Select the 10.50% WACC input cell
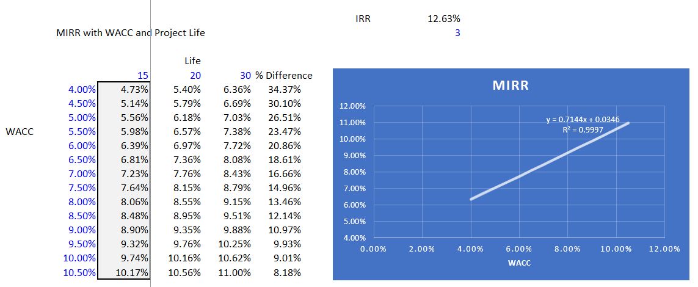Viewport: 698px width, 287px height. point(79,272)
